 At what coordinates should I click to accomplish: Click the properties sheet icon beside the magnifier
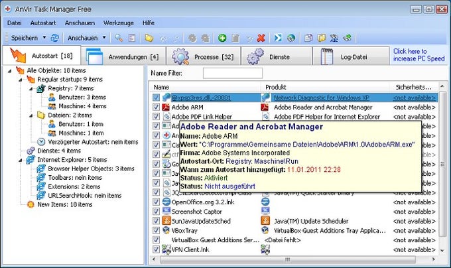(x=132, y=38)
